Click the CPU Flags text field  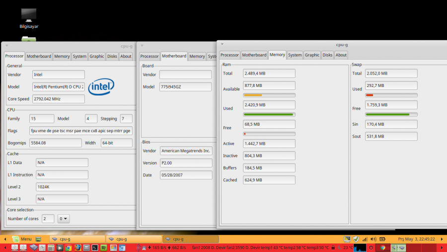(x=81, y=131)
